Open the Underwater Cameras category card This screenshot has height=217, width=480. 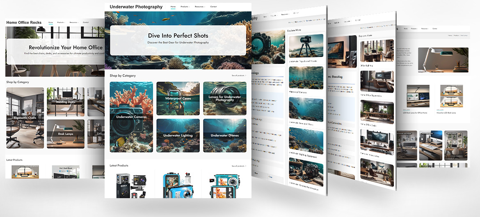[x=131, y=117]
